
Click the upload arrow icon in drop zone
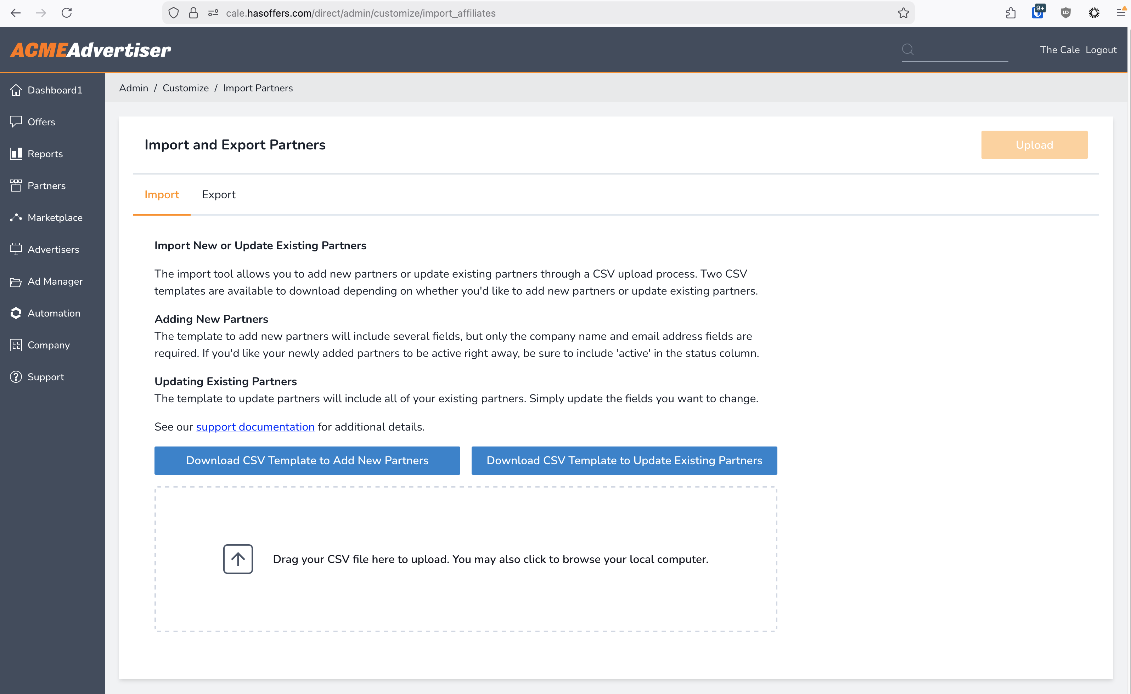(238, 559)
